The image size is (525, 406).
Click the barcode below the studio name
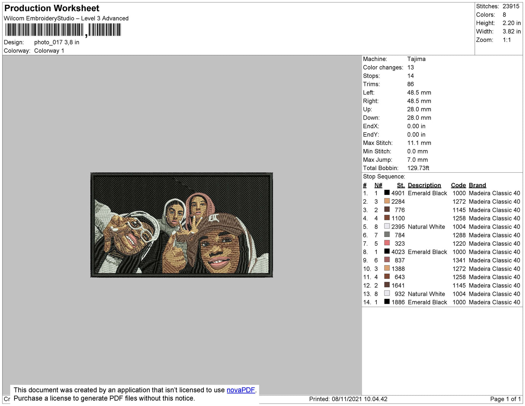(63, 30)
